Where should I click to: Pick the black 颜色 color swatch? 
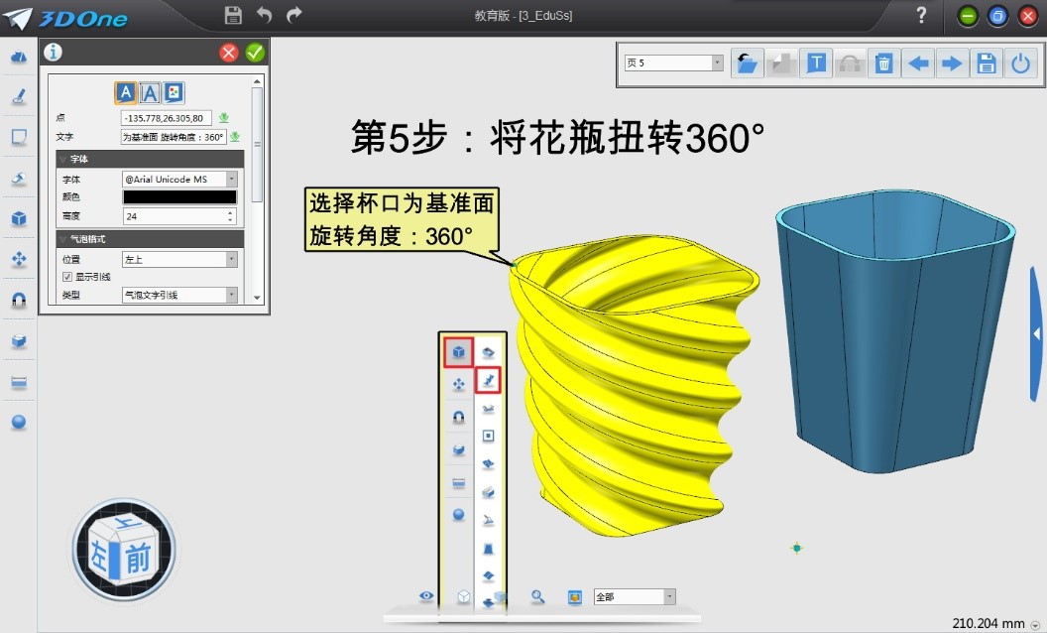(179, 197)
